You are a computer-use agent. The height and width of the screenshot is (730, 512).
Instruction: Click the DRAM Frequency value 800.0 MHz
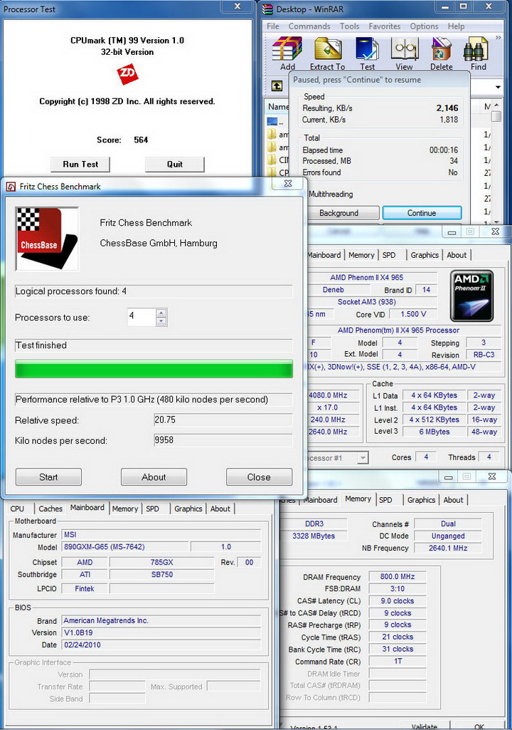(x=398, y=576)
